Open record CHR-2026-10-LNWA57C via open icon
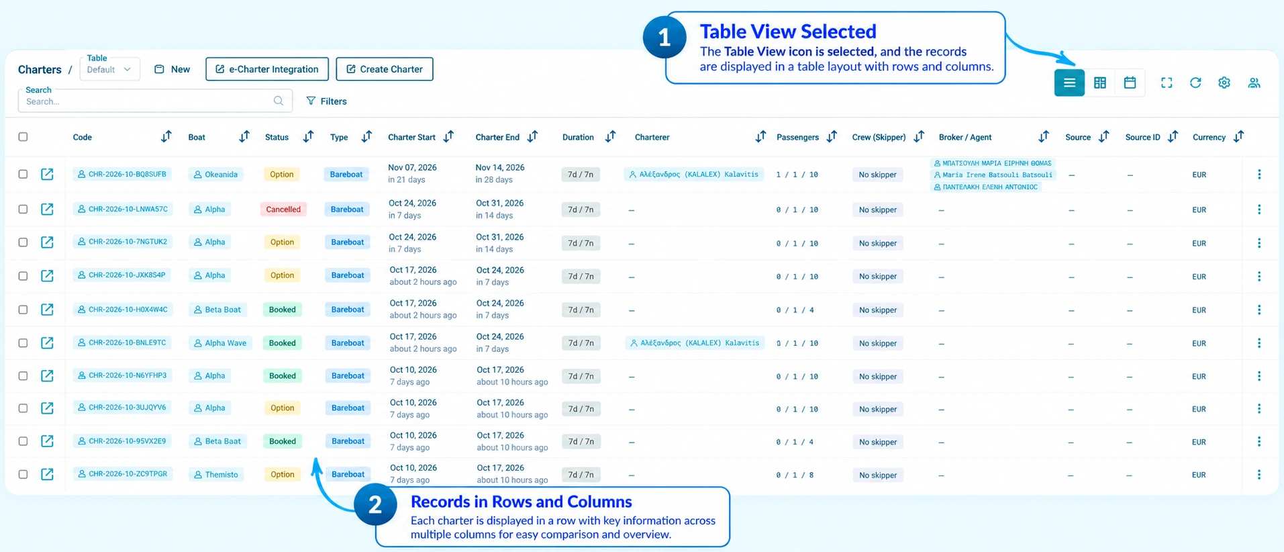The image size is (1284, 552). (x=47, y=209)
